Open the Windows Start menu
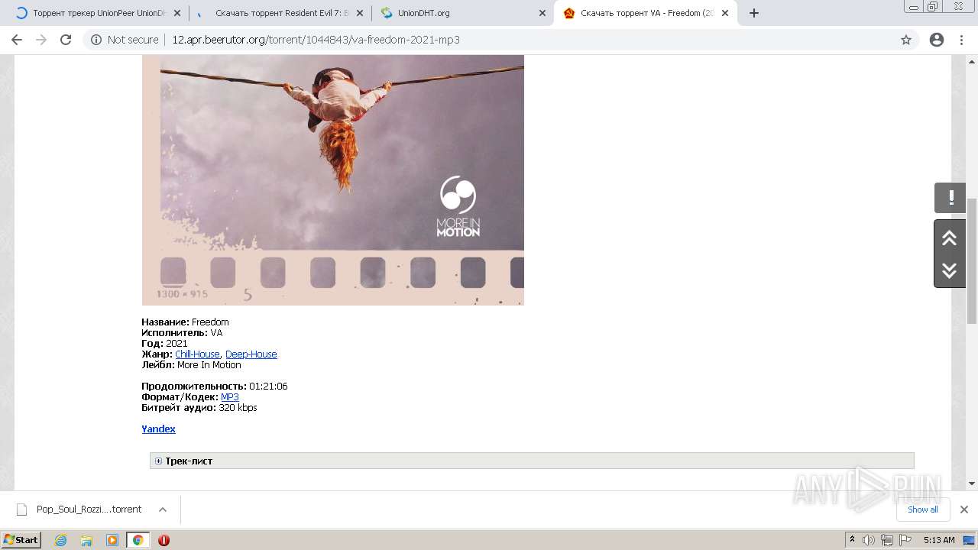Screen dimensions: 978x550 tap(21, 539)
